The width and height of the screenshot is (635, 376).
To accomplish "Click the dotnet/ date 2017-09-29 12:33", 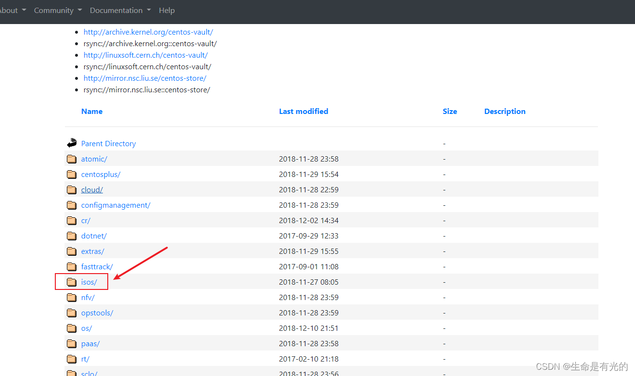I will [309, 236].
